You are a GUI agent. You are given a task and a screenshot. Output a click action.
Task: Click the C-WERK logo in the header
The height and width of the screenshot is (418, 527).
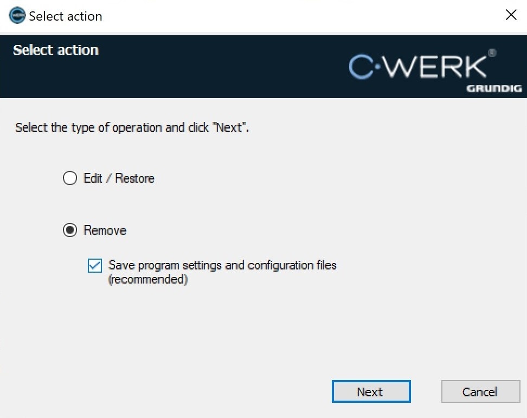point(417,67)
